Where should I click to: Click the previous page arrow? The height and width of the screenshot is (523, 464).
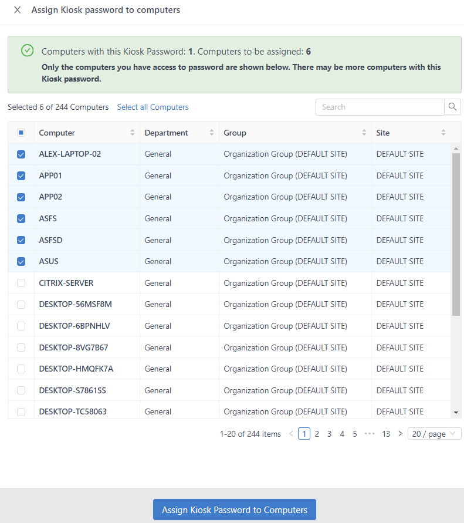pos(291,434)
